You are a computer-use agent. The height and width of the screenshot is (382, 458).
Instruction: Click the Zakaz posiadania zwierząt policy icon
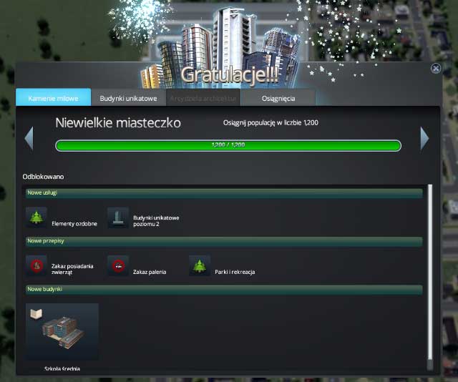tap(36, 265)
